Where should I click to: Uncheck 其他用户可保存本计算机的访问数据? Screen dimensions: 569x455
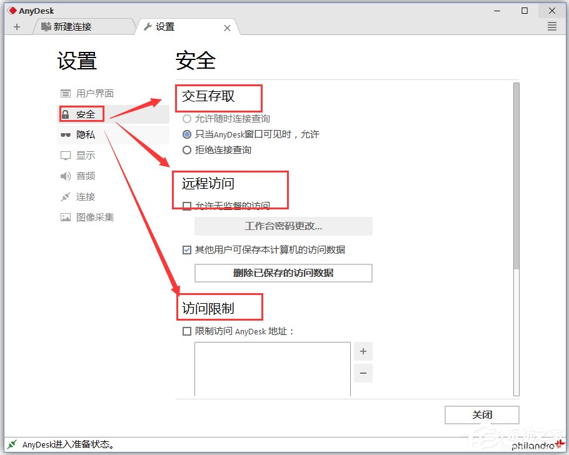(186, 250)
